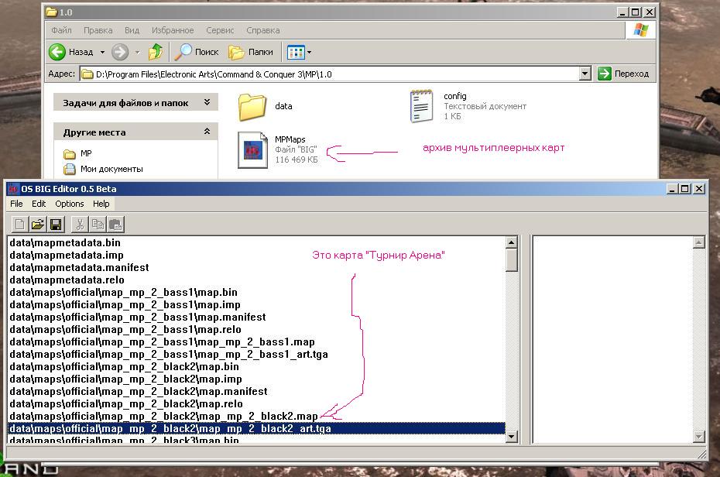Open archive with the folder toolbar icon
720x477 pixels.
click(38, 225)
